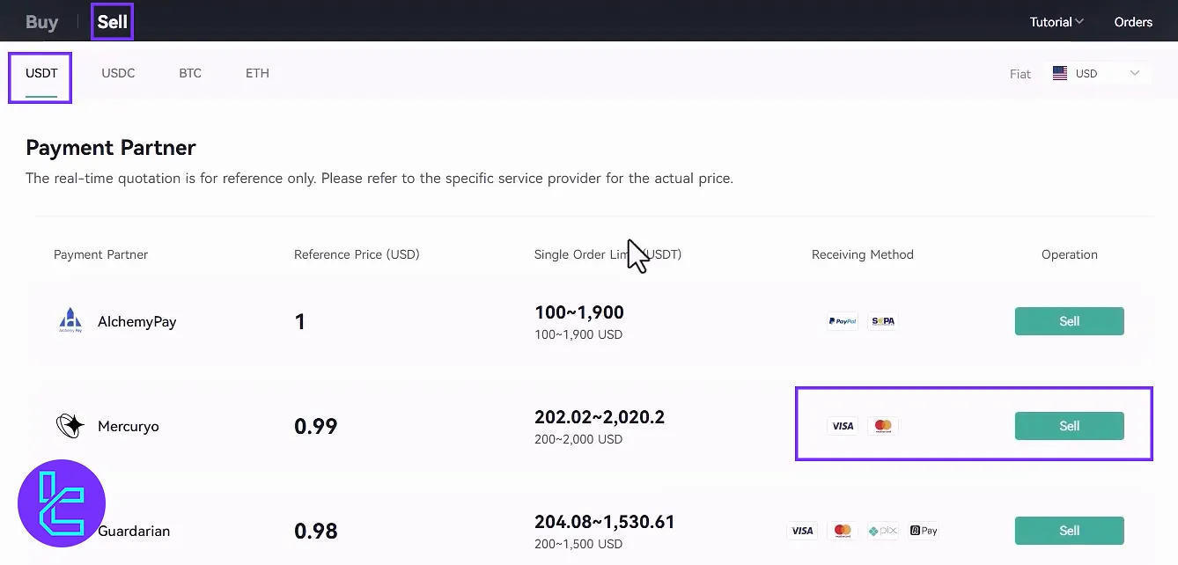Select the ETH coin tab
This screenshot has height=565, width=1178.
(x=257, y=74)
